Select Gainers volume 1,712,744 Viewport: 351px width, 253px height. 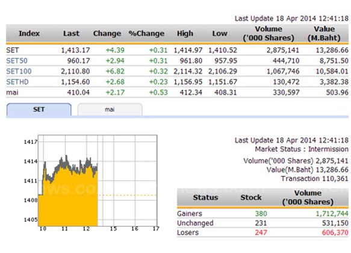(x=332, y=214)
